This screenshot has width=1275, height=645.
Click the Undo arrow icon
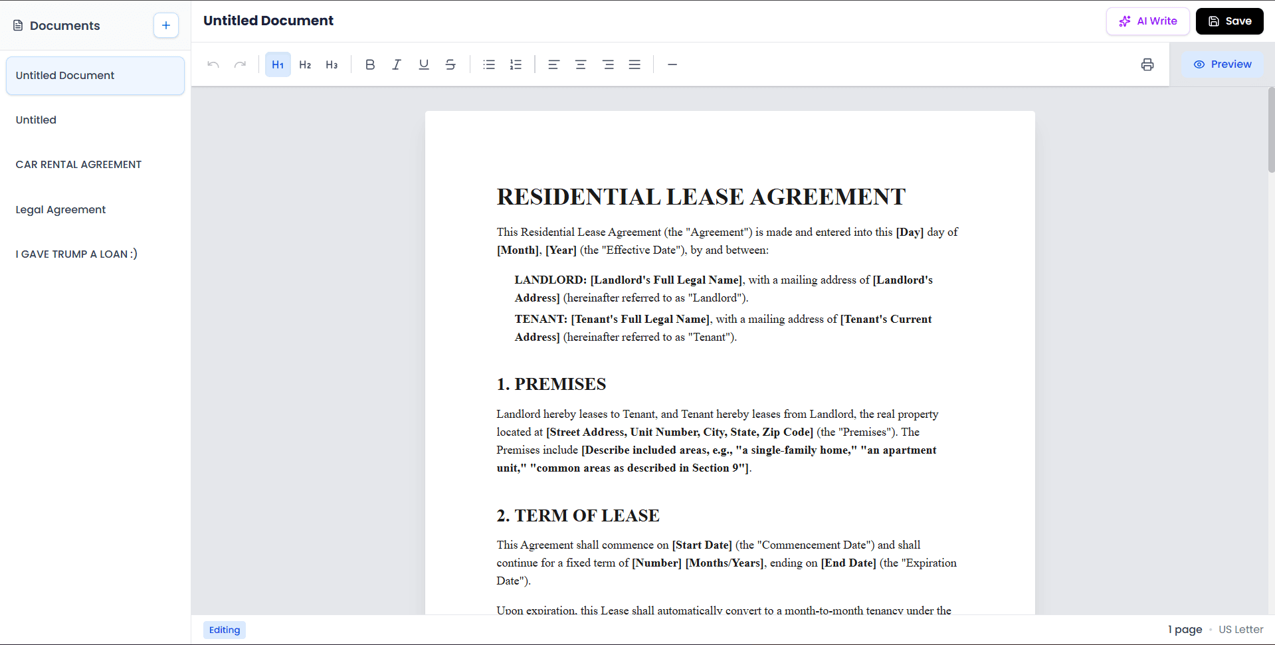click(x=213, y=64)
